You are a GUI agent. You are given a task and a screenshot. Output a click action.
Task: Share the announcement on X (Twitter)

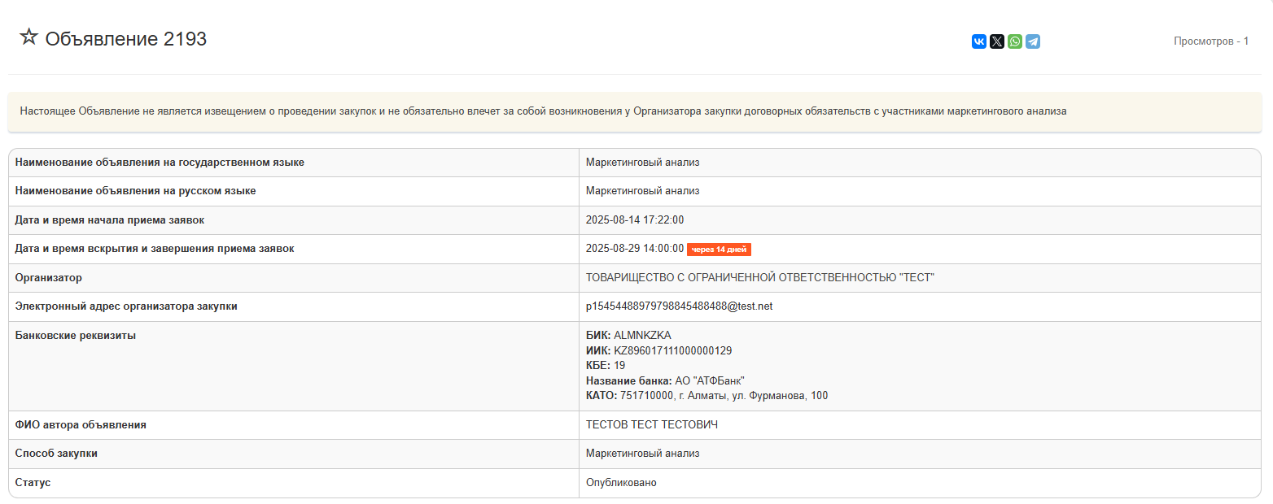point(997,41)
